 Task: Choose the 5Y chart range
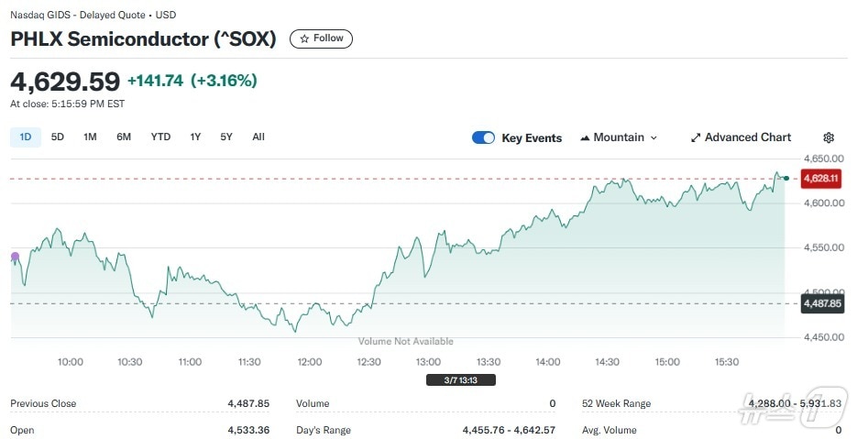pyautogui.click(x=226, y=137)
